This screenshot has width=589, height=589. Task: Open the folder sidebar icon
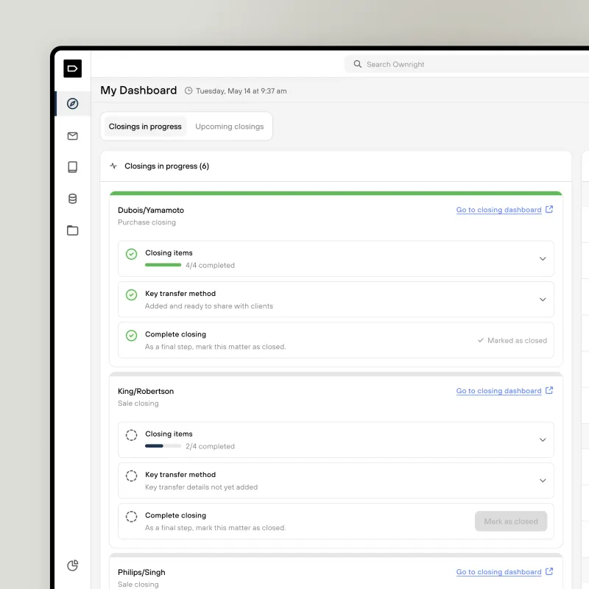[72, 230]
